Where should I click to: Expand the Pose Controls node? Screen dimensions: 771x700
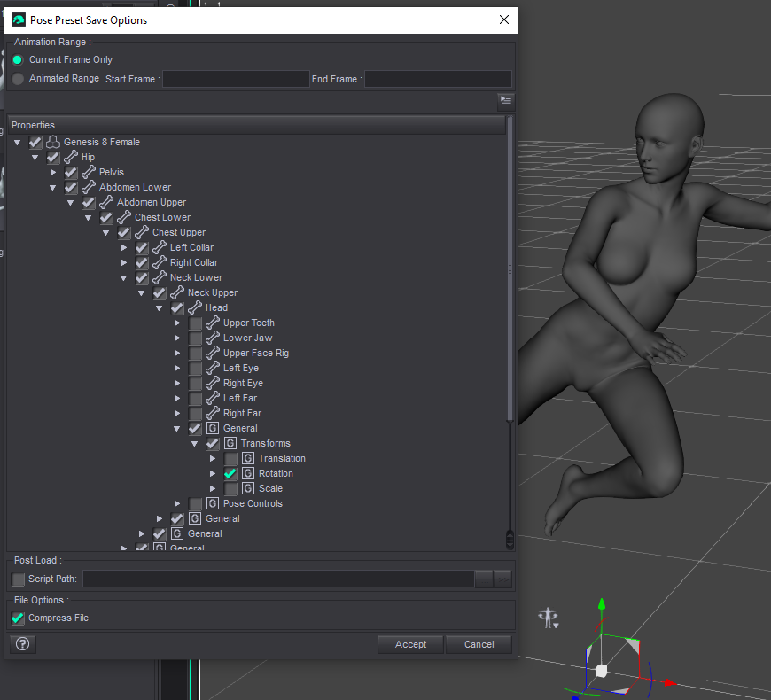[x=177, y=503]
